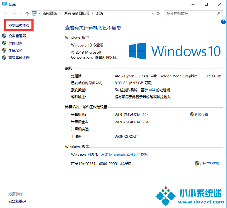The height and width of the screenshot is (208, 227).
Task: Click the WORKGROUP value
Action: (x=126, y=137)
